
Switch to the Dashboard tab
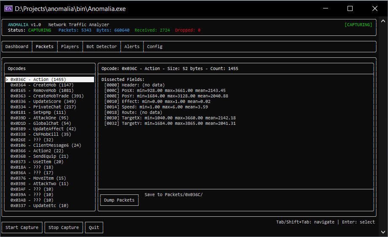17,46
